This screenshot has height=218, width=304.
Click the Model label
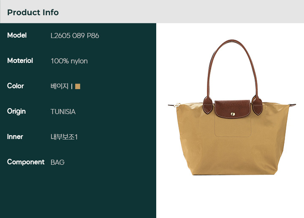[x=17, y=35]
